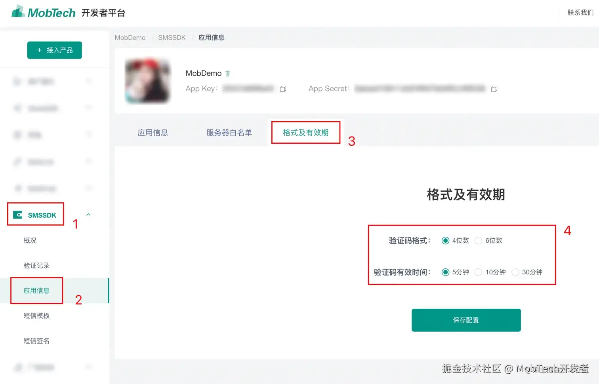Image resolution: width=599 pixels, height=384 pixels.
Task: Open 概况 in the sidebar
Action: (30, 240)
